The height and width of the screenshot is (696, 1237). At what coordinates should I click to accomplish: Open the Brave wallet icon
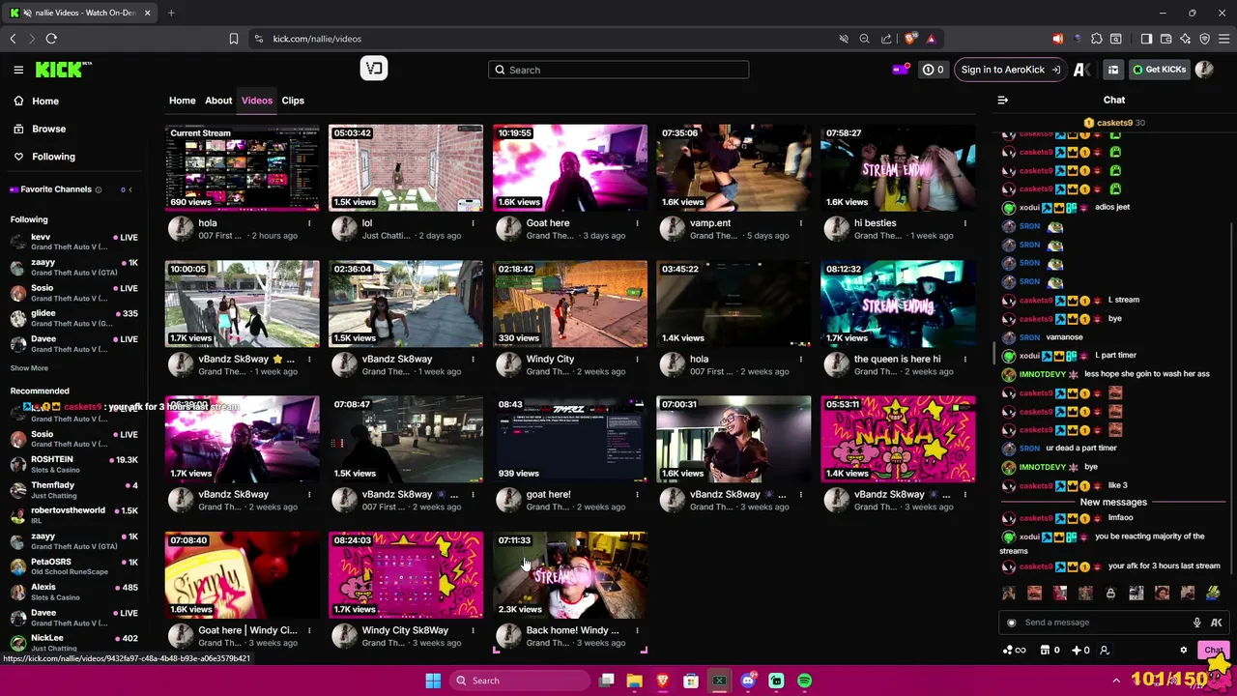(1165, 39)
